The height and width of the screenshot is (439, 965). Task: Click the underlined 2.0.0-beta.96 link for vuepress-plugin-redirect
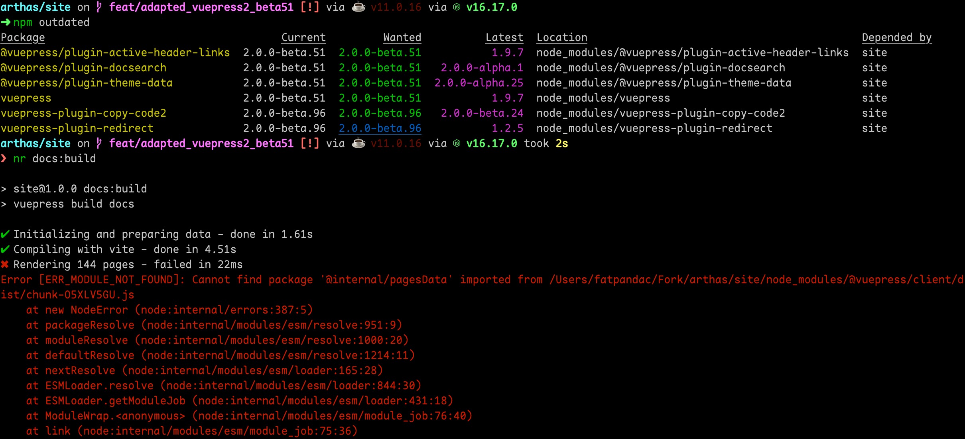click(380, 128)
